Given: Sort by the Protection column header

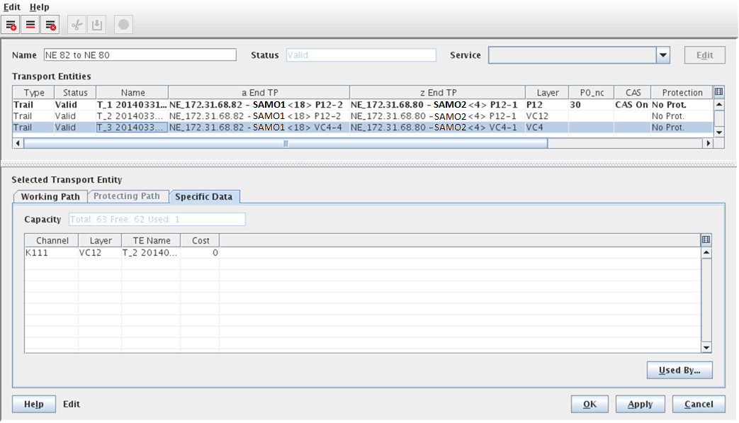Looking at the screenshot, I should tap(682, 93).
